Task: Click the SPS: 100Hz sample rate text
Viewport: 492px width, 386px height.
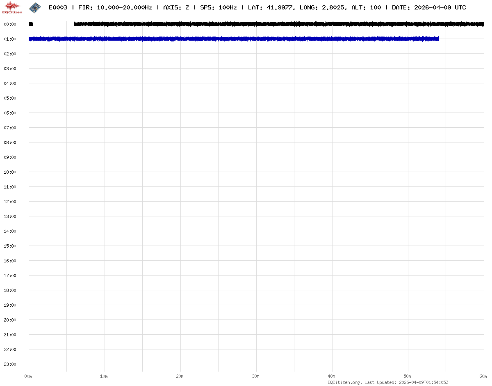Action: tap(218, 7)
